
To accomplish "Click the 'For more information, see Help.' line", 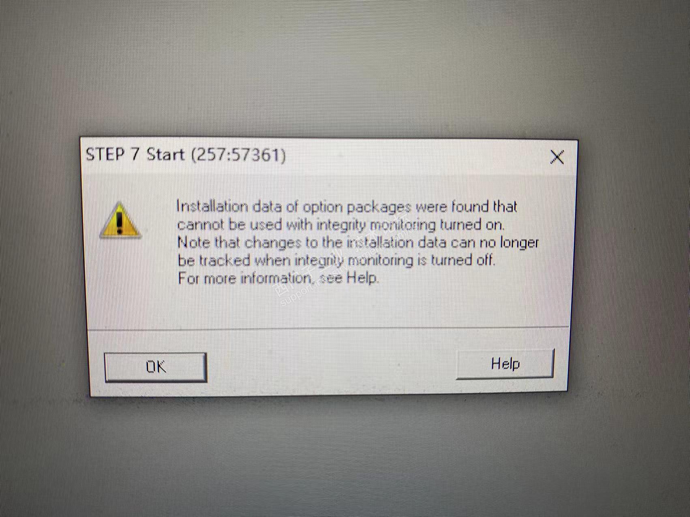I will [x=279, y=279].
